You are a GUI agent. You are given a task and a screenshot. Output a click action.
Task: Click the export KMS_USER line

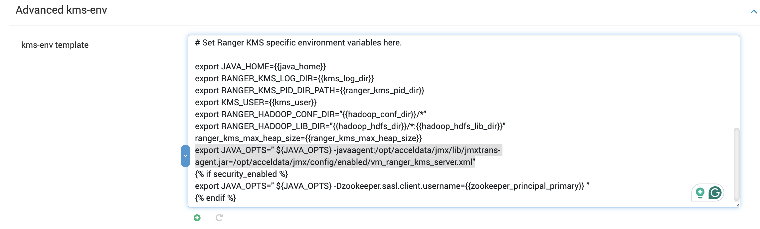pyautogui.click(x=256, y=102)
